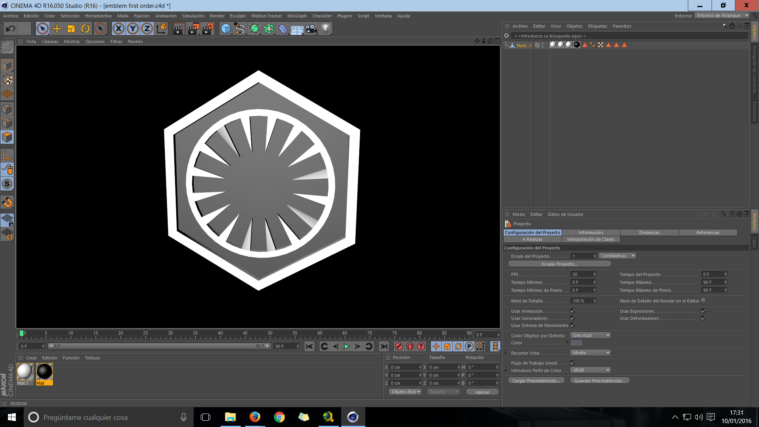The width and height of the screenshot is (759, 427).
Task: Open Recortar Vista Medio dropdown
Action: tap(591, 353)
